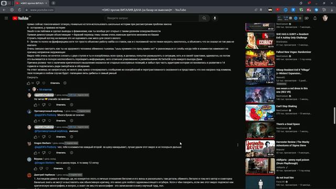The image size is (336, 189).
Task: Like the reply "Не читал спасибо за мнение"
Action: coord(35,105)
